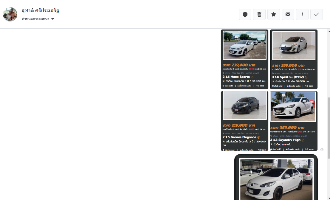Star this conversation as follow up
Screen dimensions: 330x200
[x=274, y=14]
